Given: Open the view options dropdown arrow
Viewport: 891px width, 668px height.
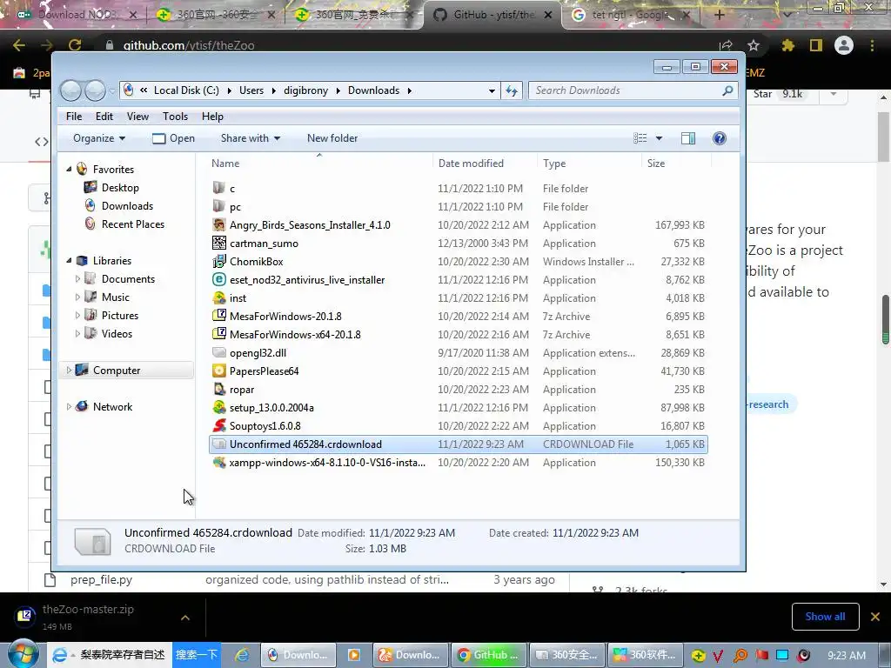Looking at the screenshot, I should pyautogui.click(x=660, y=138).
